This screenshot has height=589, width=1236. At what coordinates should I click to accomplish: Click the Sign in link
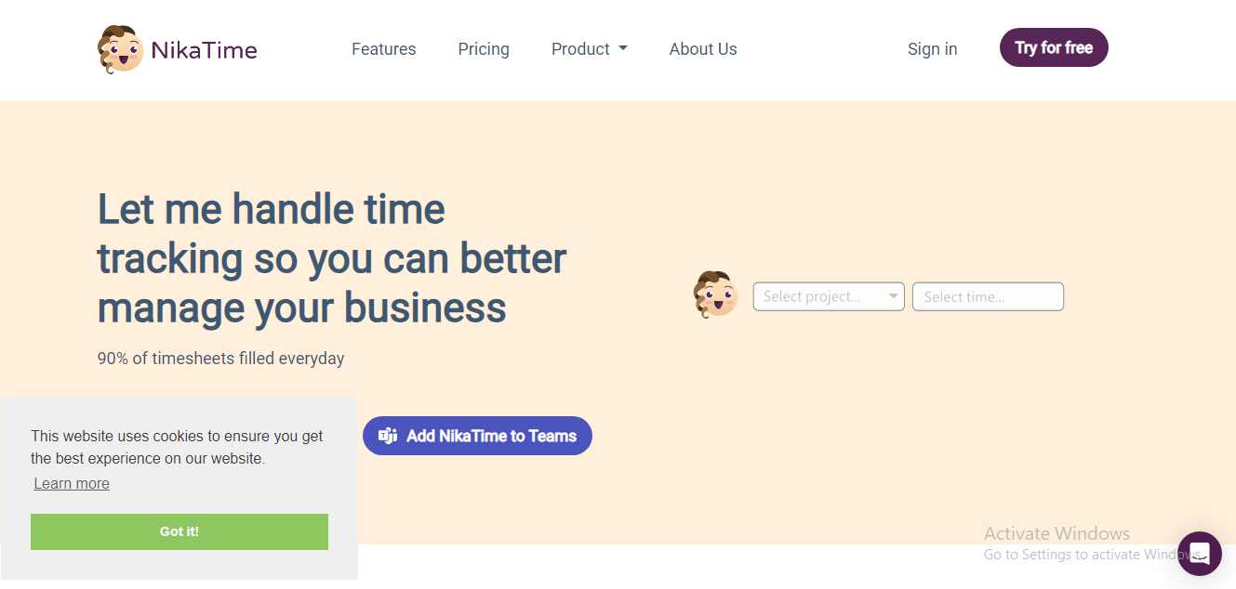click(932, 49)
